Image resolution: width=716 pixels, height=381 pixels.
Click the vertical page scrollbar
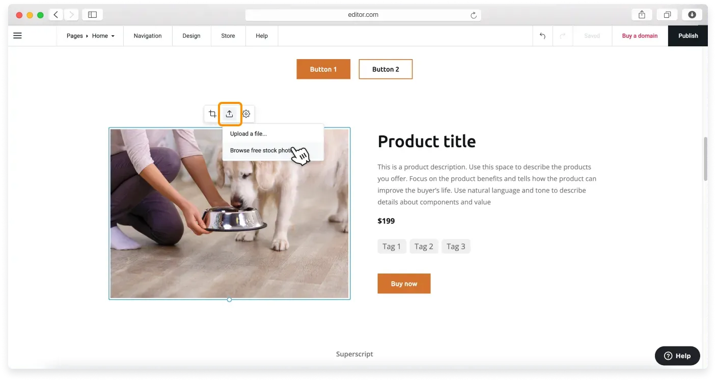tap(705, 159)
